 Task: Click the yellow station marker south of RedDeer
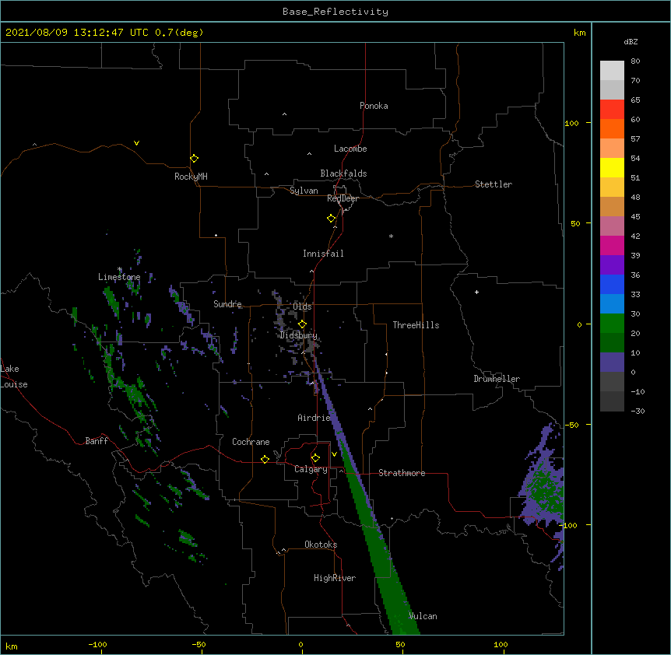pos(331,219)
